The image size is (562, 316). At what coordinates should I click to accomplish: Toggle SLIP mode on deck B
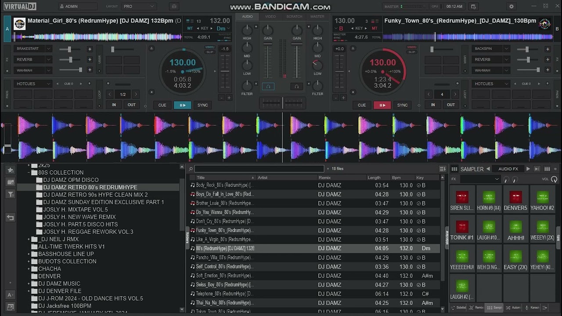coord(412,52)
